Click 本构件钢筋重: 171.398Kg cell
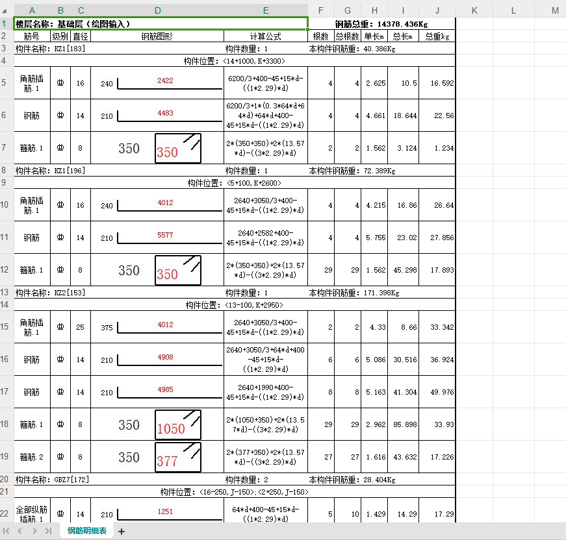The width and height of the screenshot is (566, 540). point(354,293)
